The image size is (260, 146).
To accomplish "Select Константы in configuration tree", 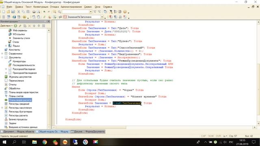I will point(15,49).
